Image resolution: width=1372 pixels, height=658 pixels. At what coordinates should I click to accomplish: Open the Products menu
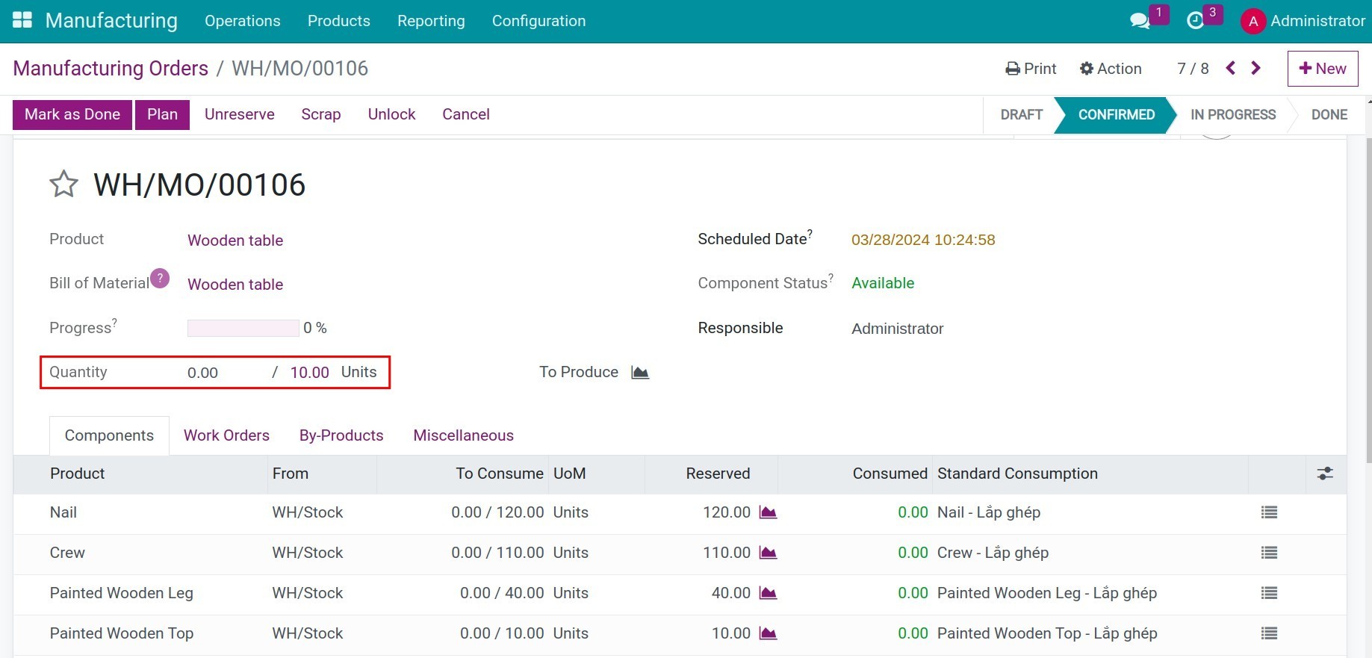pyautogui.click(x=339, y=21)
